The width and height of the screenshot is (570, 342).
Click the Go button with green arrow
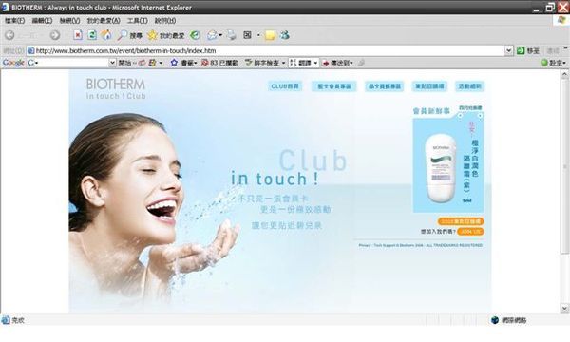point(528,51)
